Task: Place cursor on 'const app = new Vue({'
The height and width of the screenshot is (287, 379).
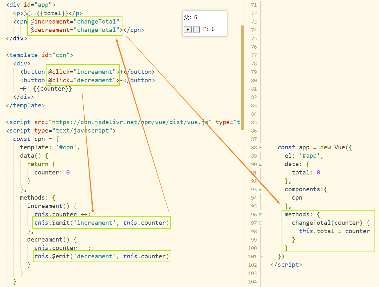Action: pos(314,147)
